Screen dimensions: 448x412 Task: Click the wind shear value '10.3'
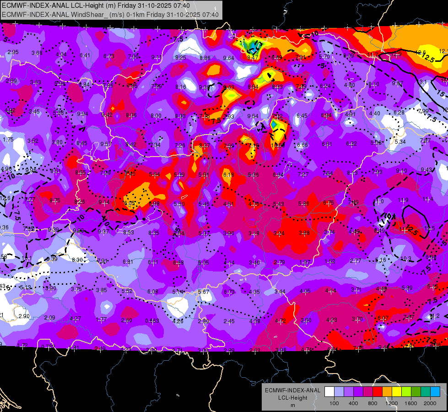(x=406, y=259)
